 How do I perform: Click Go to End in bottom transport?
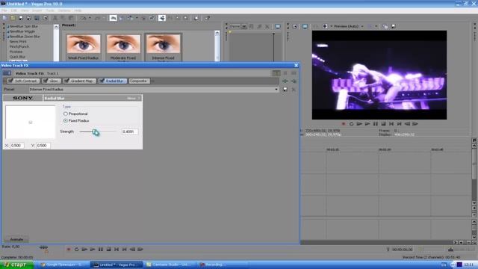click(x=125, y=250)
